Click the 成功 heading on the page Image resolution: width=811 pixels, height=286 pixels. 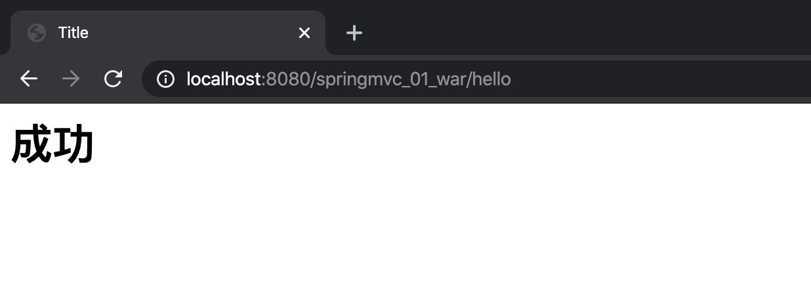click(x=52, y=145)
